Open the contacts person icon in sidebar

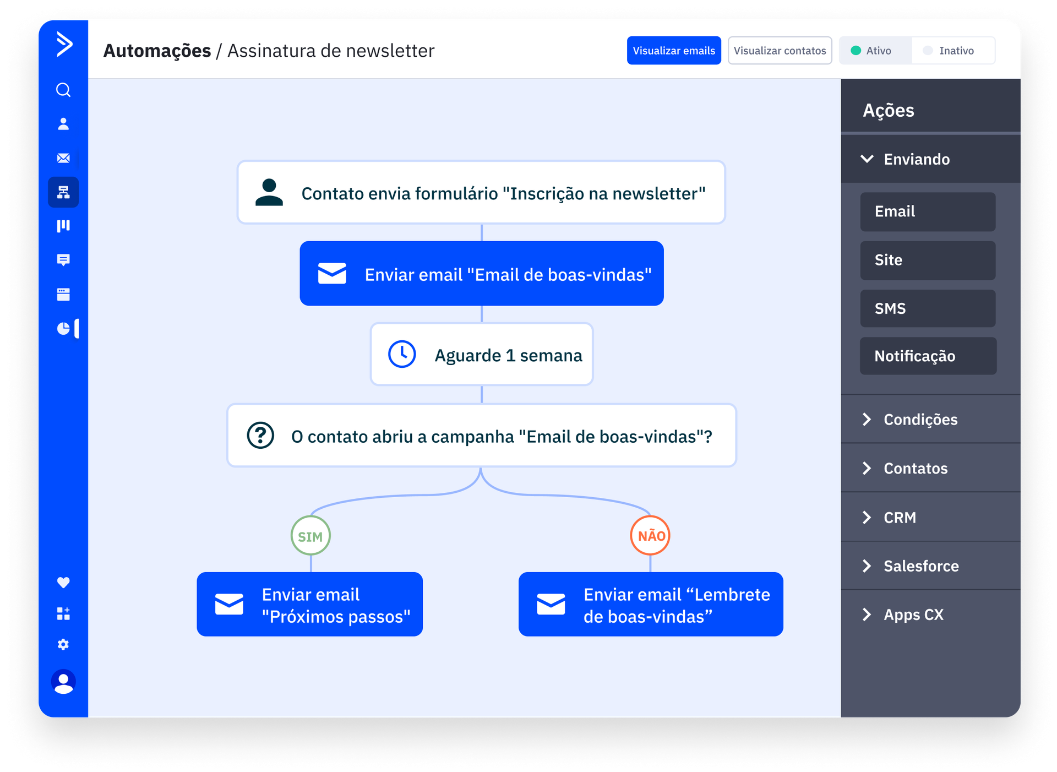click(63, 124)
